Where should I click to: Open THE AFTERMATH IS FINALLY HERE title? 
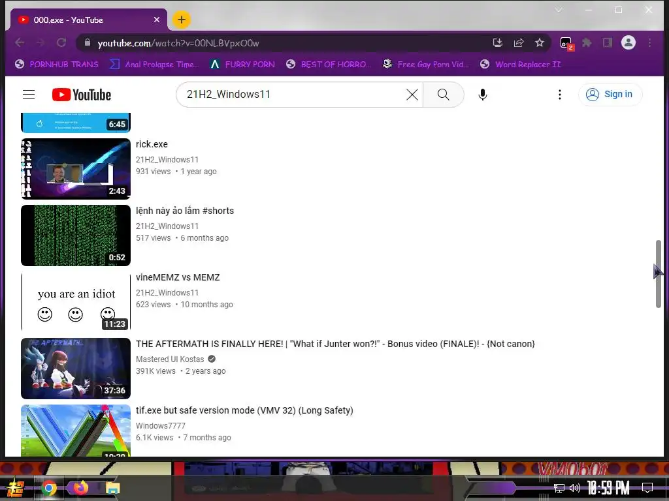[x=335, y=344]
